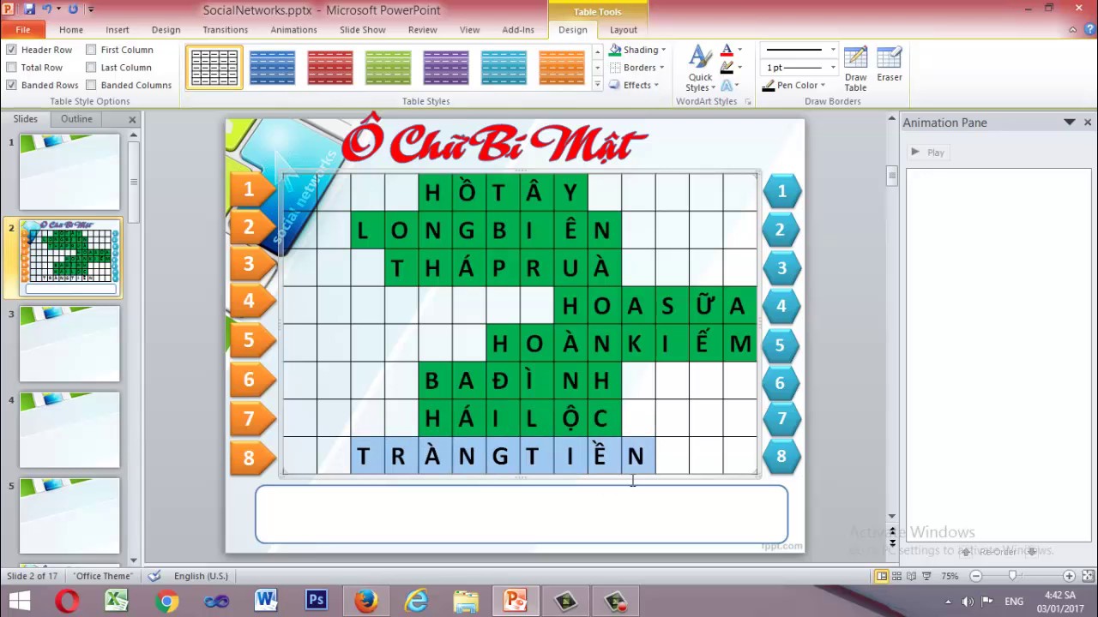Switch to the Layout tab

[x=623, y=29]
